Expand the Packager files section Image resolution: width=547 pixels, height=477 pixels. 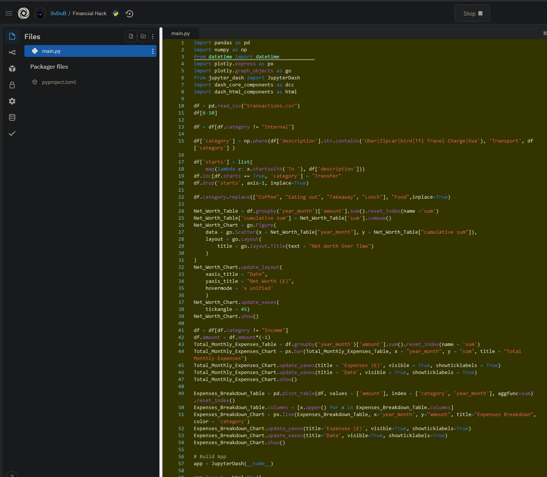49,67
